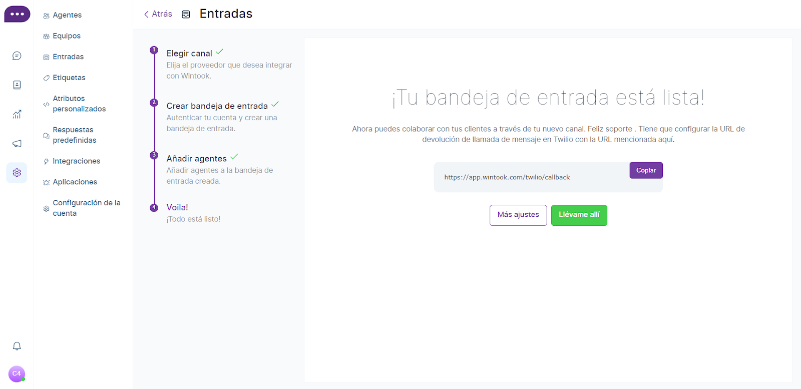Viewport: 801px width, 389px height.
Task: Select the settings gear icon in left rail
Action: coord(17,173)
